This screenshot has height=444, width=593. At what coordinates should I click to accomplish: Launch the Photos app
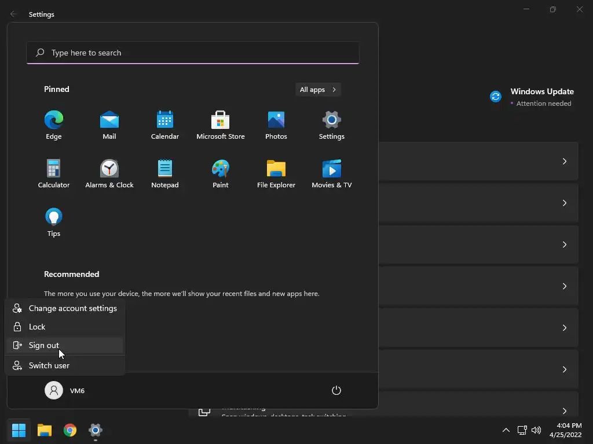click(x=276, y=125)
